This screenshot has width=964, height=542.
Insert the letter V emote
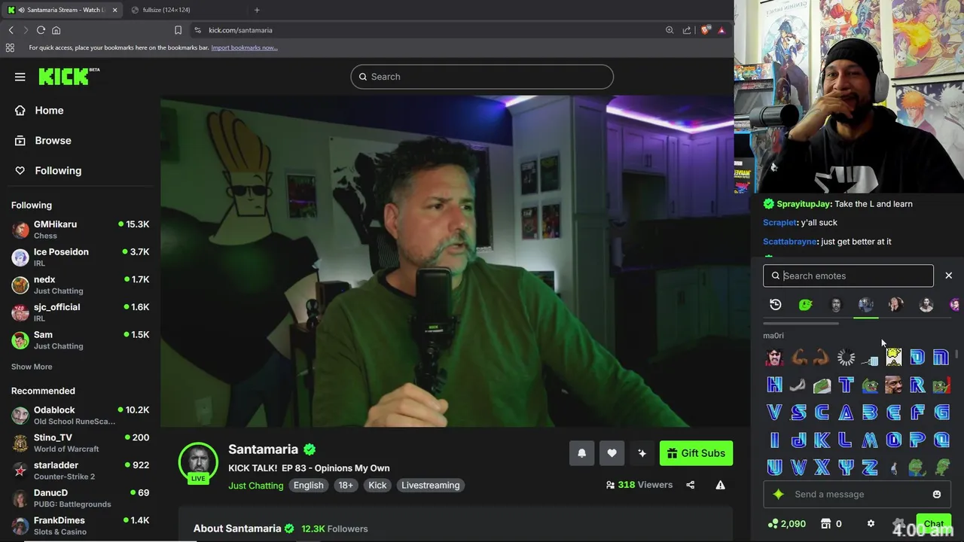(x=774, y=412)
